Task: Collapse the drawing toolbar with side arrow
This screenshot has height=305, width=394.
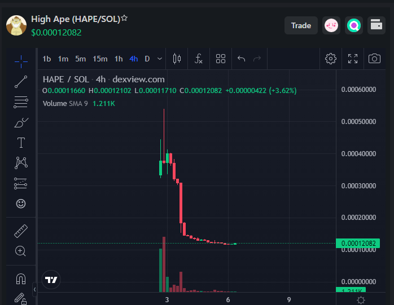Action: (x=34, y=289)
